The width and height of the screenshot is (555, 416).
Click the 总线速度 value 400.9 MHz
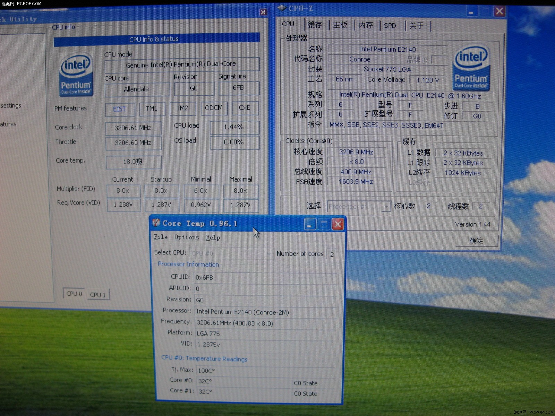pos(357,172)
